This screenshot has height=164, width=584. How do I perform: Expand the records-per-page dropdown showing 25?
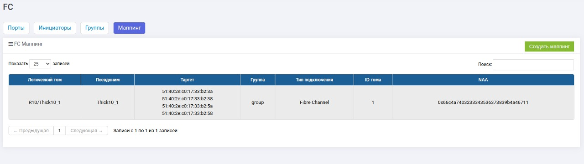(40, 64)
